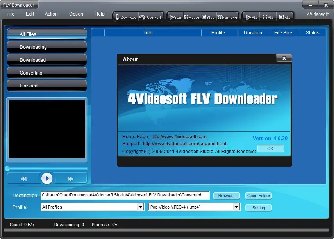This screenshot has width=334, height=239.
Task: Click the Destination path field
Action: (125, 195)
